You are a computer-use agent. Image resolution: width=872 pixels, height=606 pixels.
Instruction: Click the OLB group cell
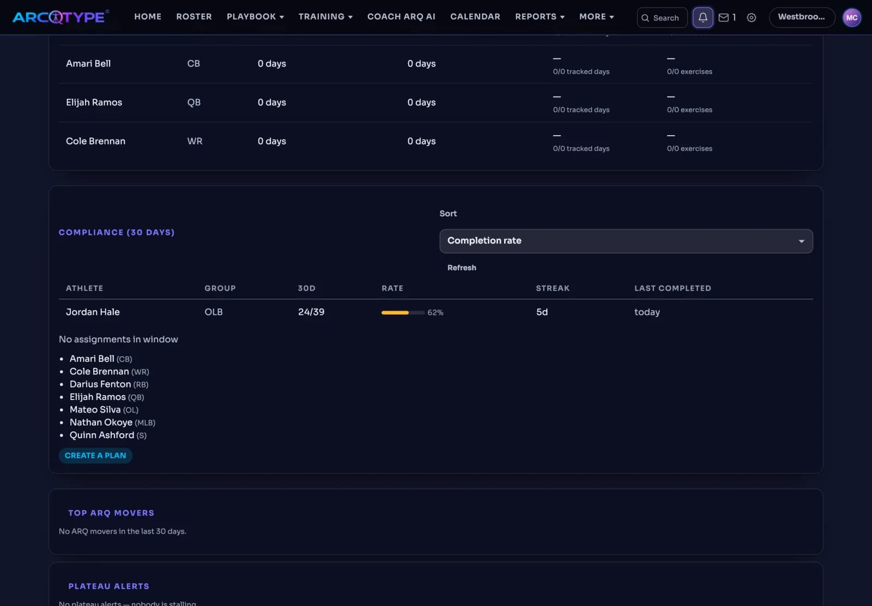pos(214,312)
